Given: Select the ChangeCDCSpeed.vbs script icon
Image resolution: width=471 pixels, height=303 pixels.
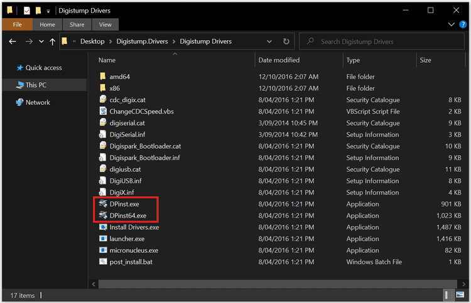Looking at the screenshot, I should pos(103,111).
